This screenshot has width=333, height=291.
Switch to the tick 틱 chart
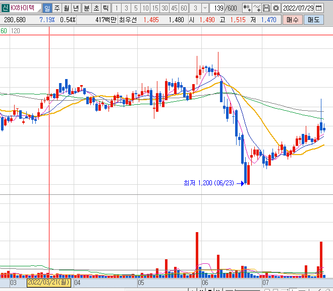point(106,8)
